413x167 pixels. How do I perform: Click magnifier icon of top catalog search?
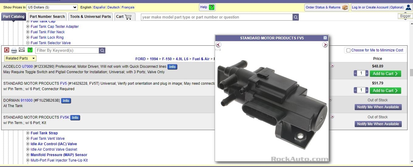click(x=296, y=17)
